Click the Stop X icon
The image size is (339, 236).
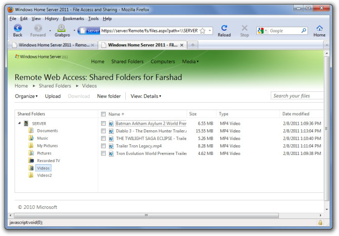click(244, 28)
